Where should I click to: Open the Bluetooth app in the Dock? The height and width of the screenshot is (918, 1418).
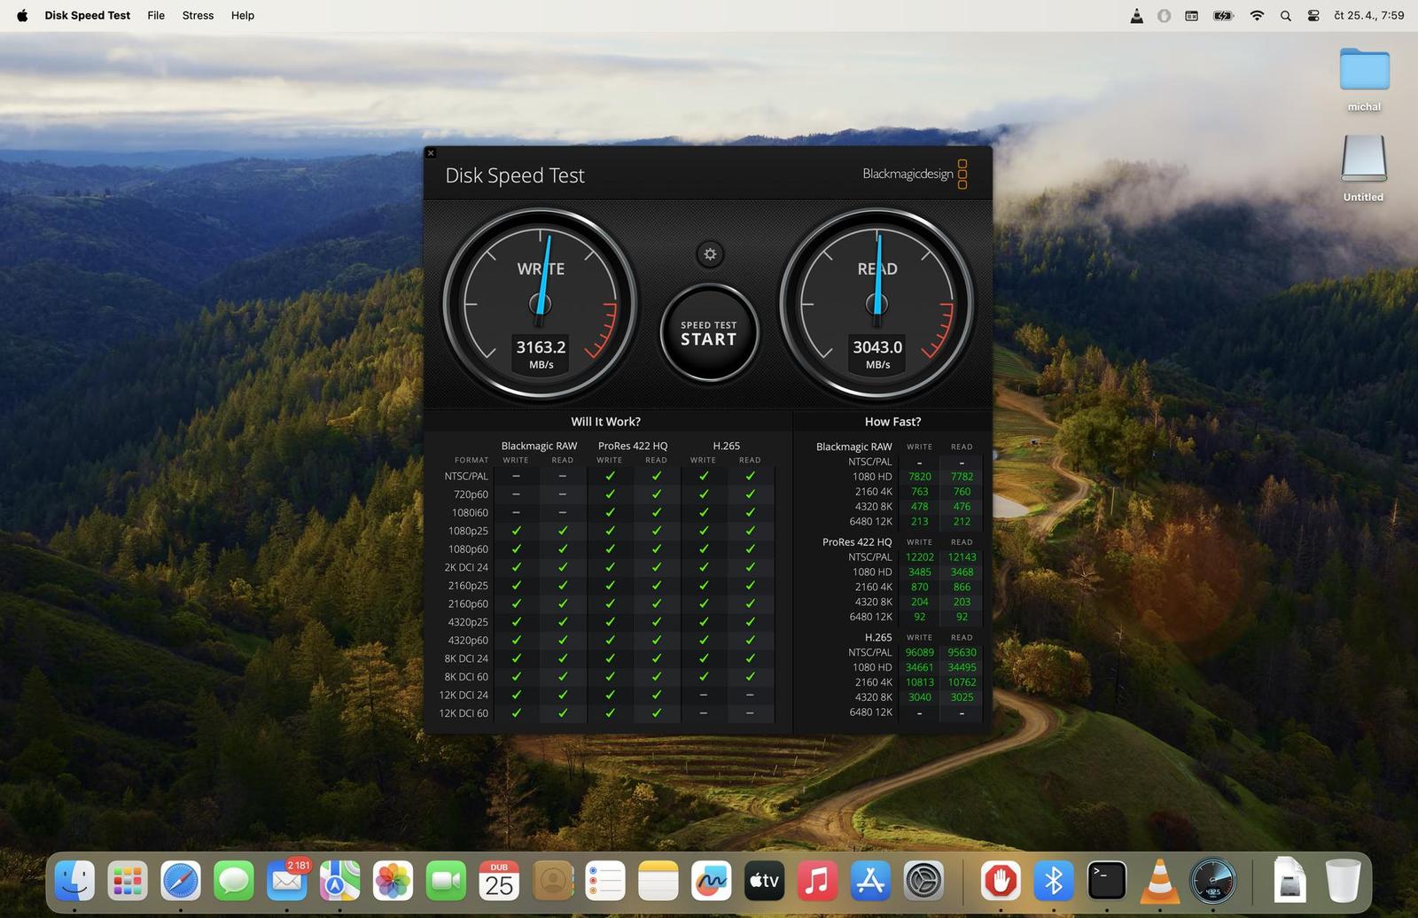tap(1054, 882)
